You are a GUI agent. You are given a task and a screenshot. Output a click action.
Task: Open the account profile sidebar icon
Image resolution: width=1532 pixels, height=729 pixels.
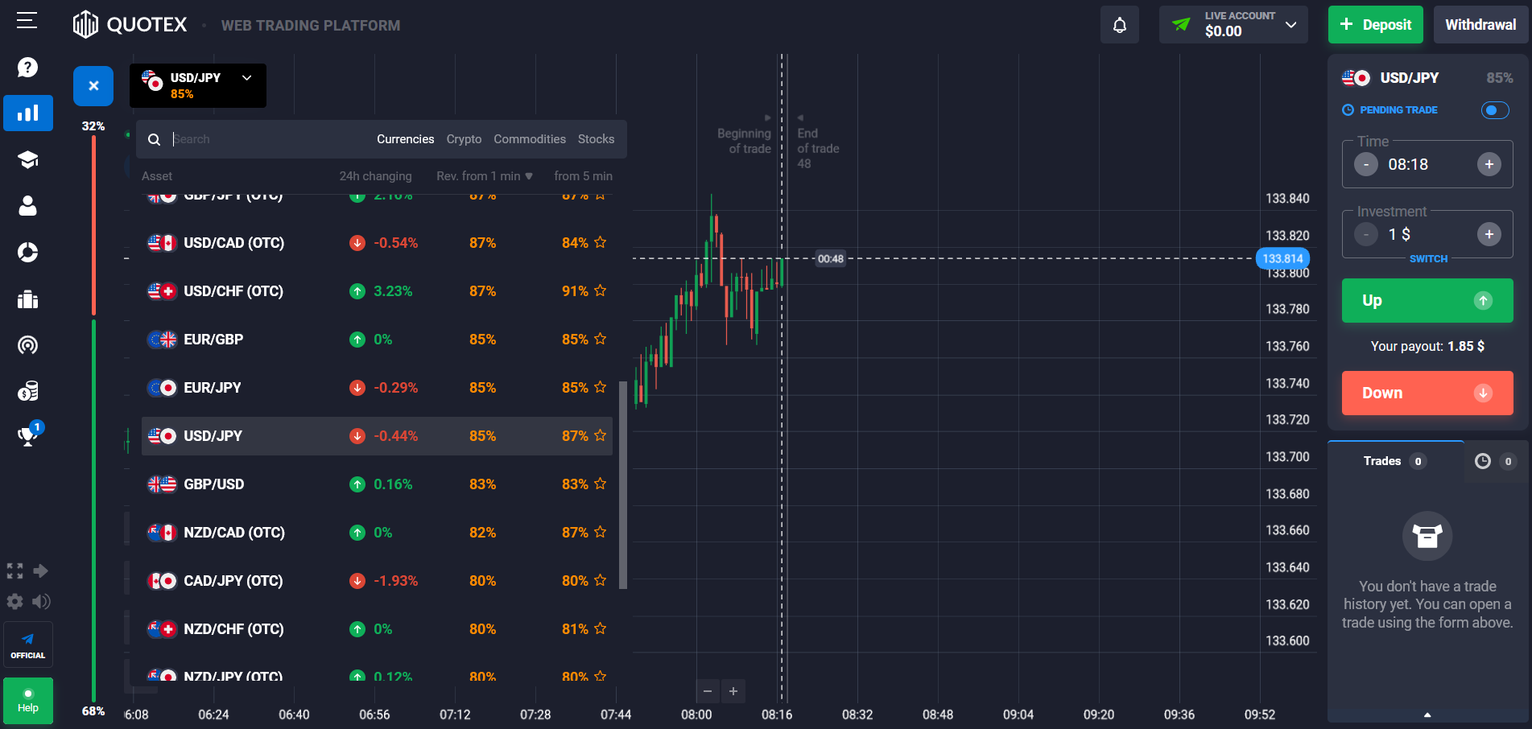point(28,206)
